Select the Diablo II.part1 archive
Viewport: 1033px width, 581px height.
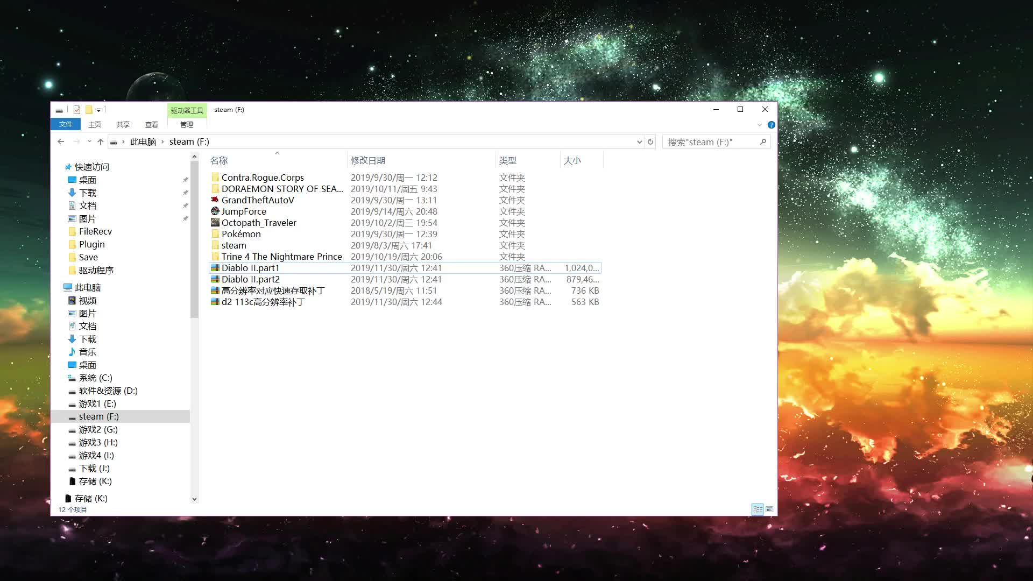pyautogui.click(x=250, y=268)
